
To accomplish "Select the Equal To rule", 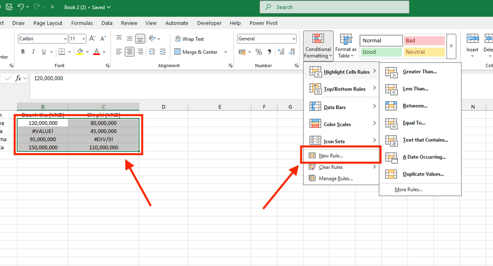I will (420, 123).
